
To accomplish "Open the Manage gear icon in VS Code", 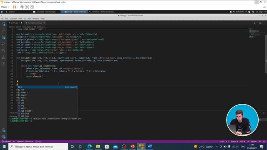I will pos(3,137).
